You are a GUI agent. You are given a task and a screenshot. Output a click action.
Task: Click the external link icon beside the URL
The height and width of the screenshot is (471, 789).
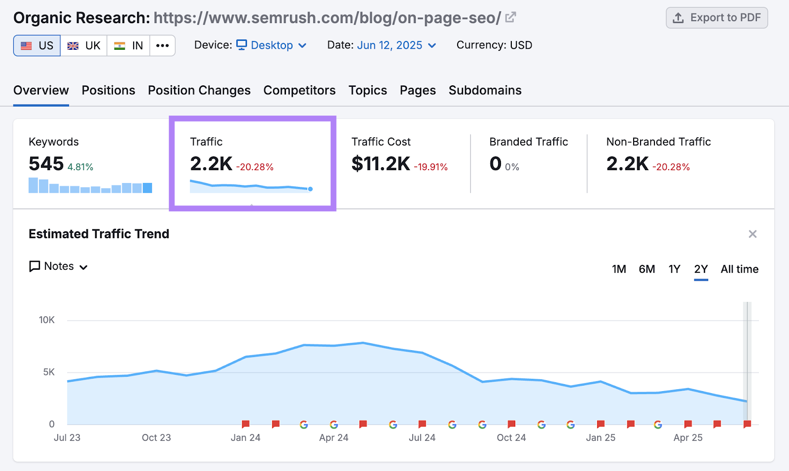point(510,16)
